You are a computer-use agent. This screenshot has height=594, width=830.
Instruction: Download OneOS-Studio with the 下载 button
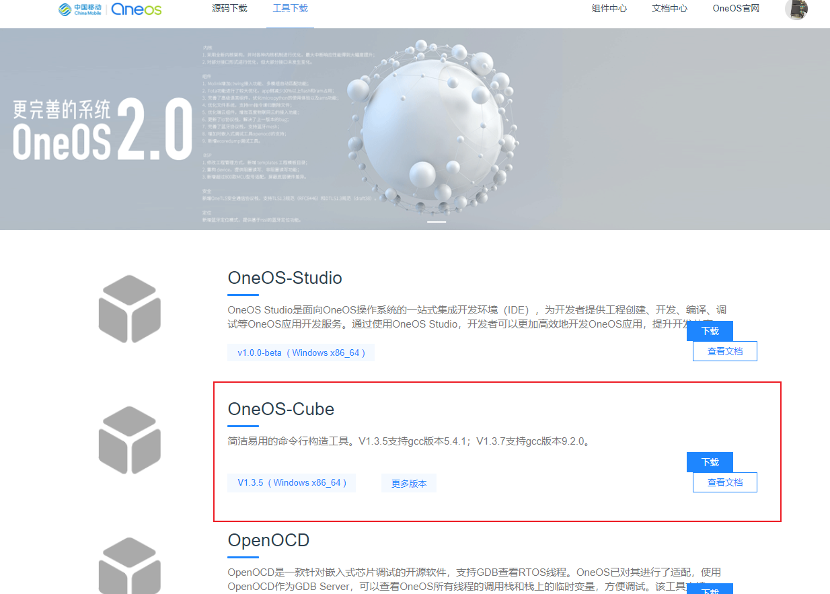pyautogui.click(x=710, y=331)
